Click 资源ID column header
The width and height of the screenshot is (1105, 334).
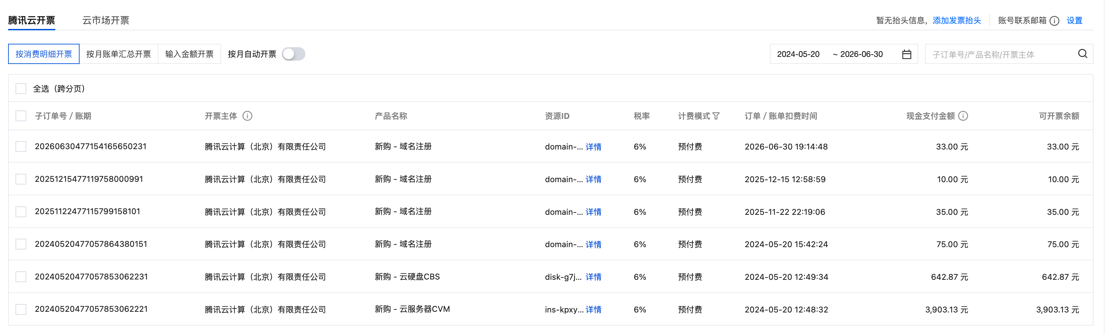click(x=557, y=116)
